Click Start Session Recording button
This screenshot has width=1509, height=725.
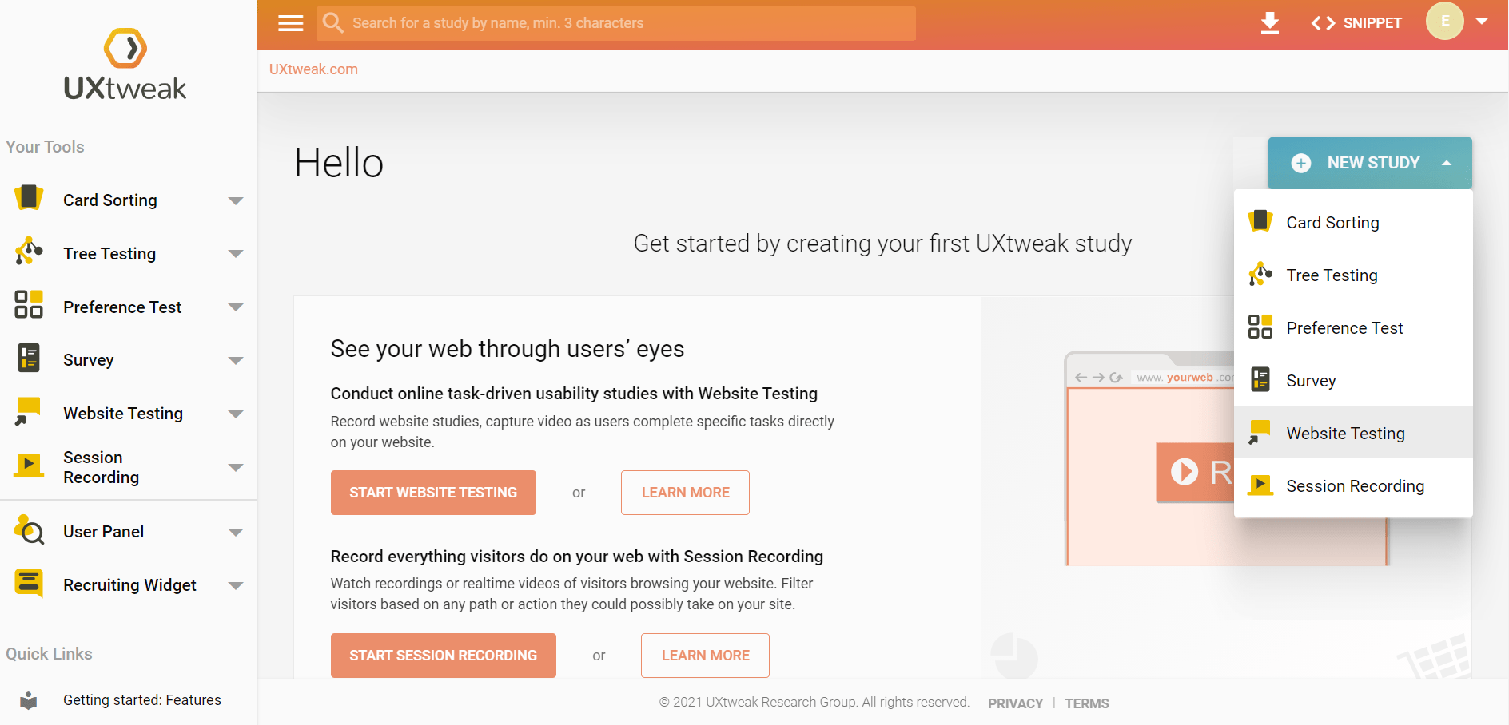pos(444,656)
